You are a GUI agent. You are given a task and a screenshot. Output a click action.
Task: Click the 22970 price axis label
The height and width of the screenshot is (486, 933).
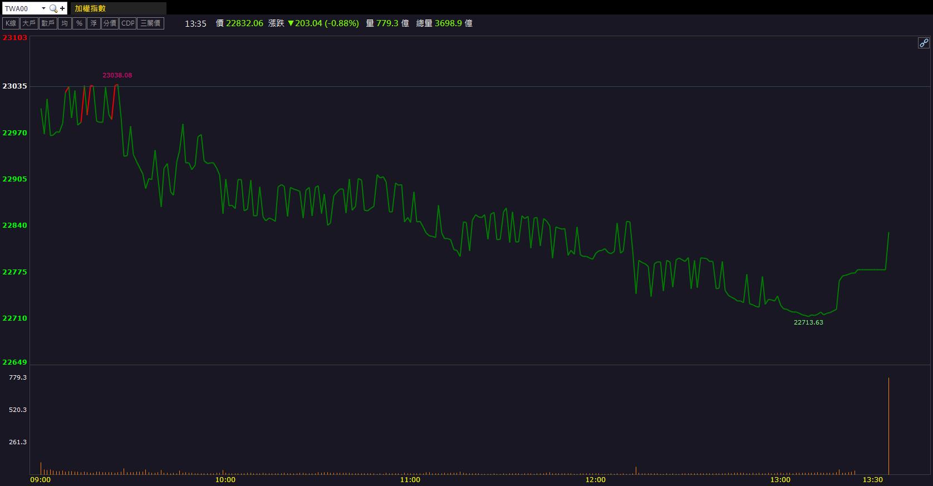(15, 133)
